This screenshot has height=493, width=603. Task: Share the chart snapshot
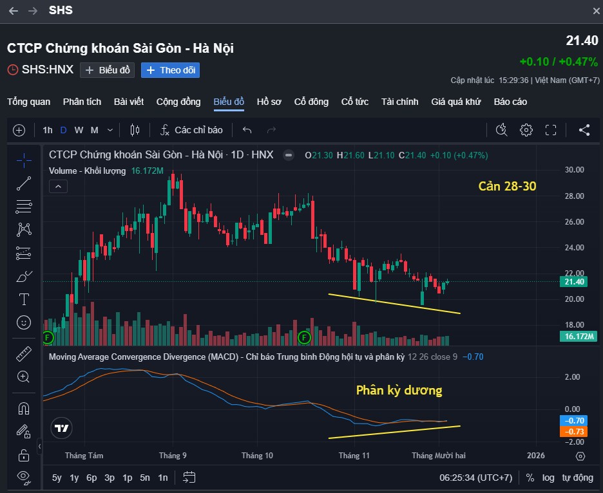(x=584, y=130)
